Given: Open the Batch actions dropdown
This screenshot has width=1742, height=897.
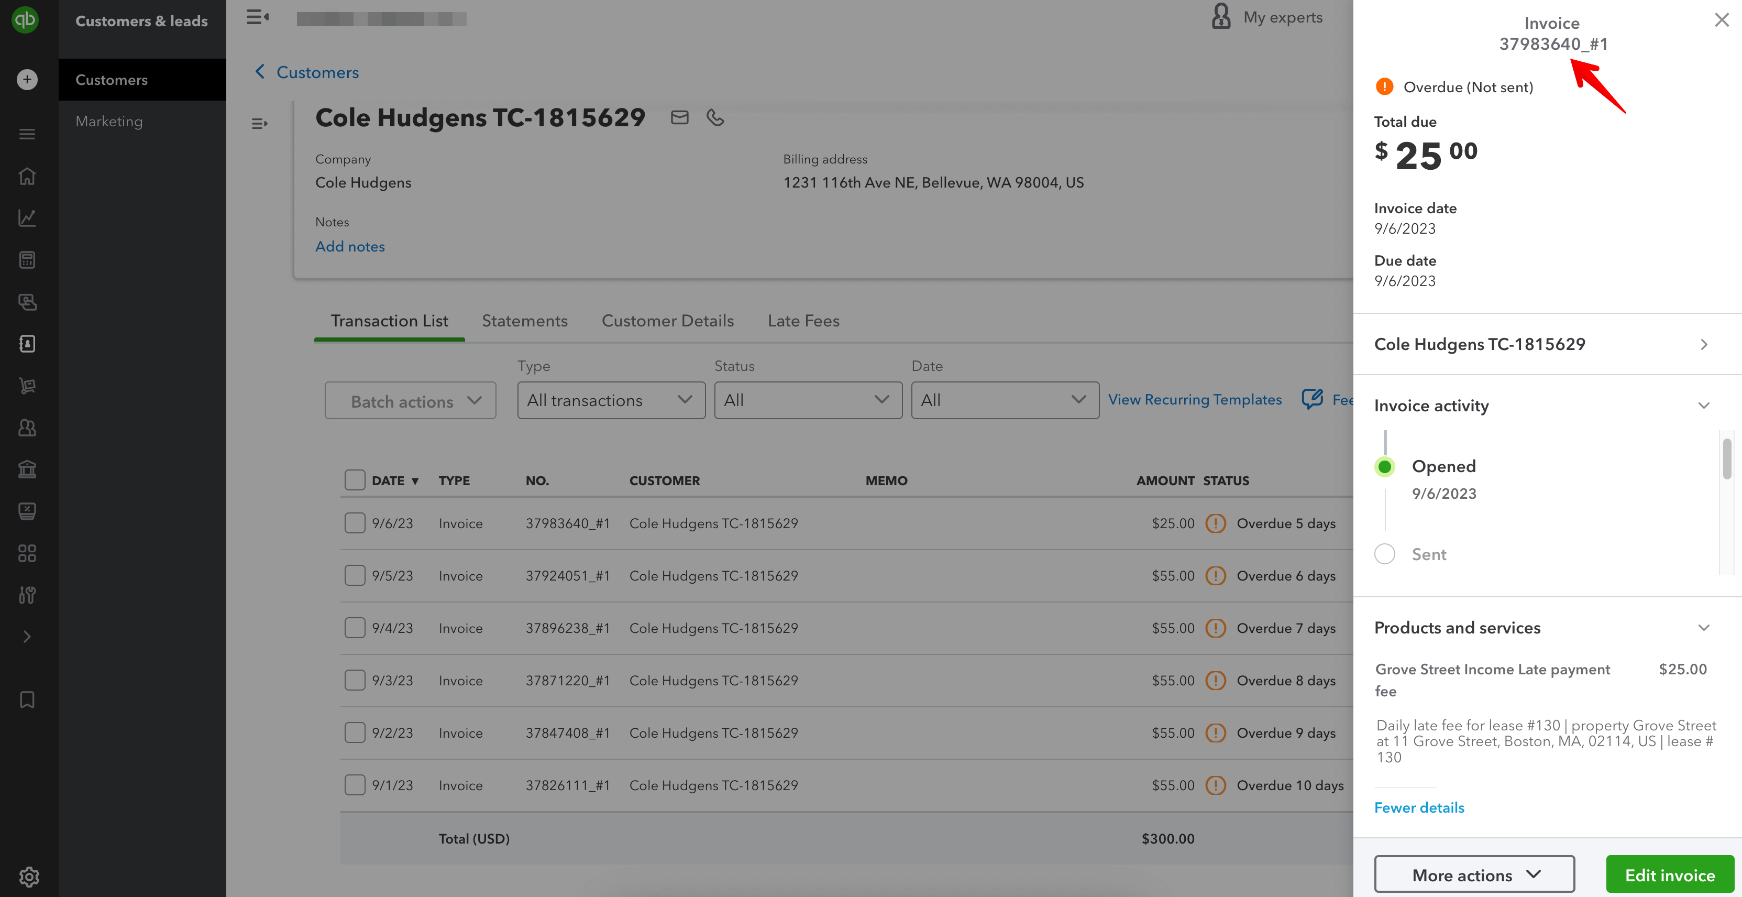Looking at the screenshot, I should click(410, 400).
